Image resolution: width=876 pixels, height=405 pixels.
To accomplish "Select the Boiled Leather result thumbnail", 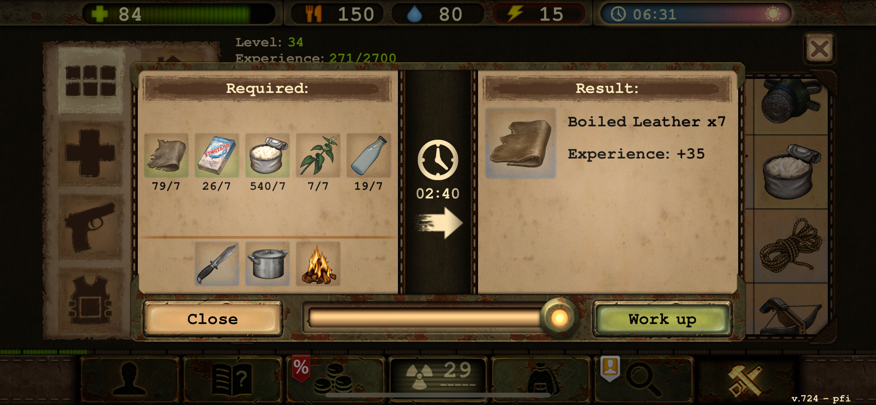I will coord(521,143).
